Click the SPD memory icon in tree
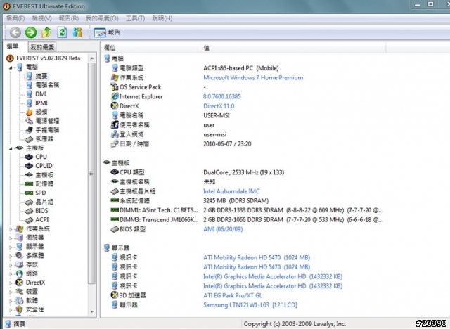 29,193
